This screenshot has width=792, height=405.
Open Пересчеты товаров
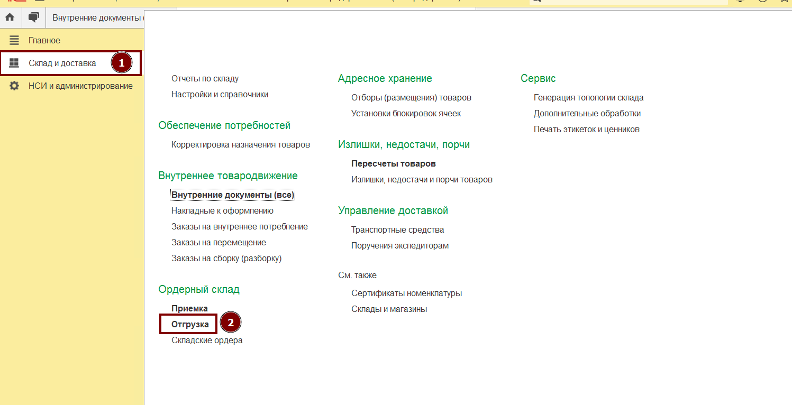pos(394,164)
